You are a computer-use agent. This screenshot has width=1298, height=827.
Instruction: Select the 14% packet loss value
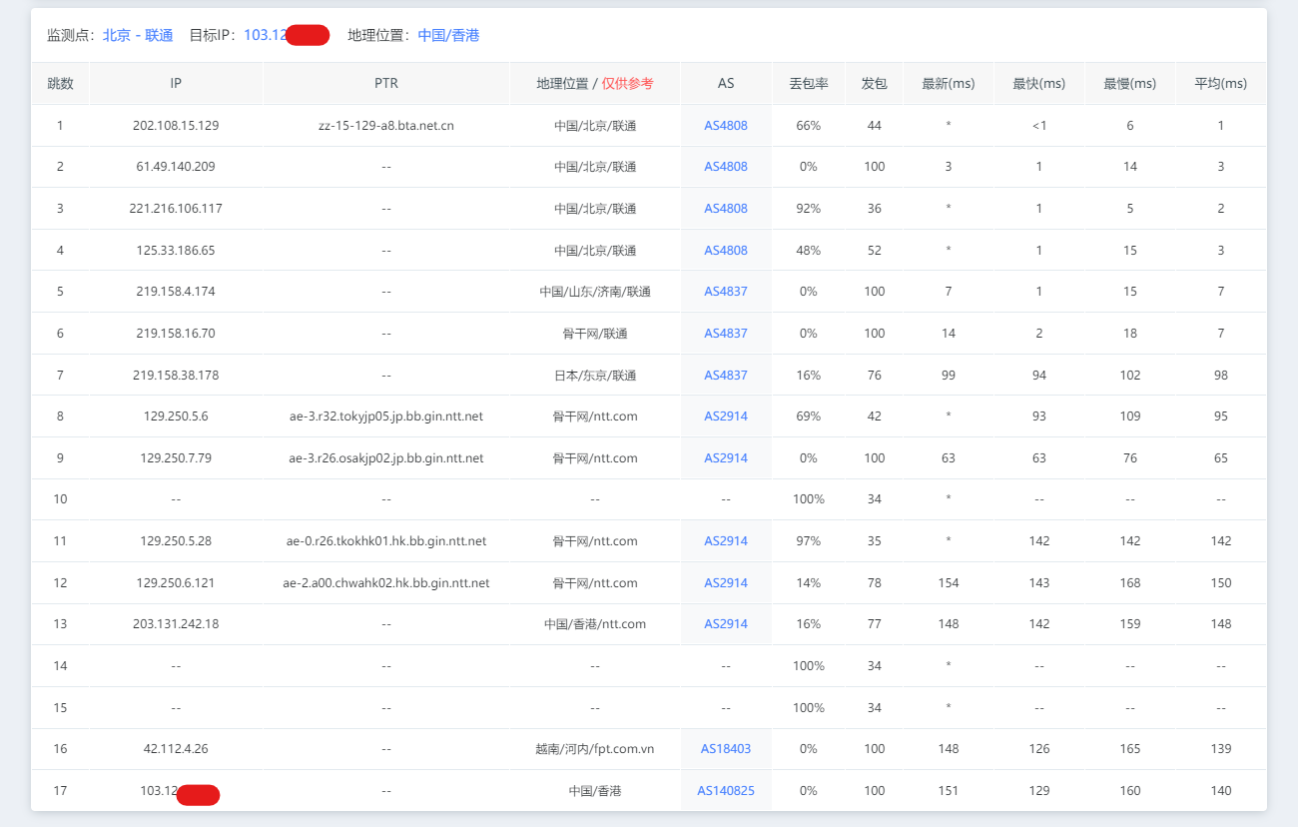[809, 583]
